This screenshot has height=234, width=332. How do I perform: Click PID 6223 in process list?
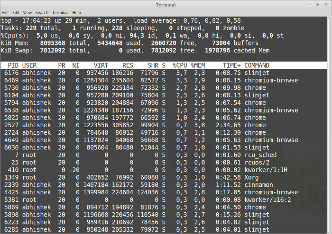(x=11, y=222)
